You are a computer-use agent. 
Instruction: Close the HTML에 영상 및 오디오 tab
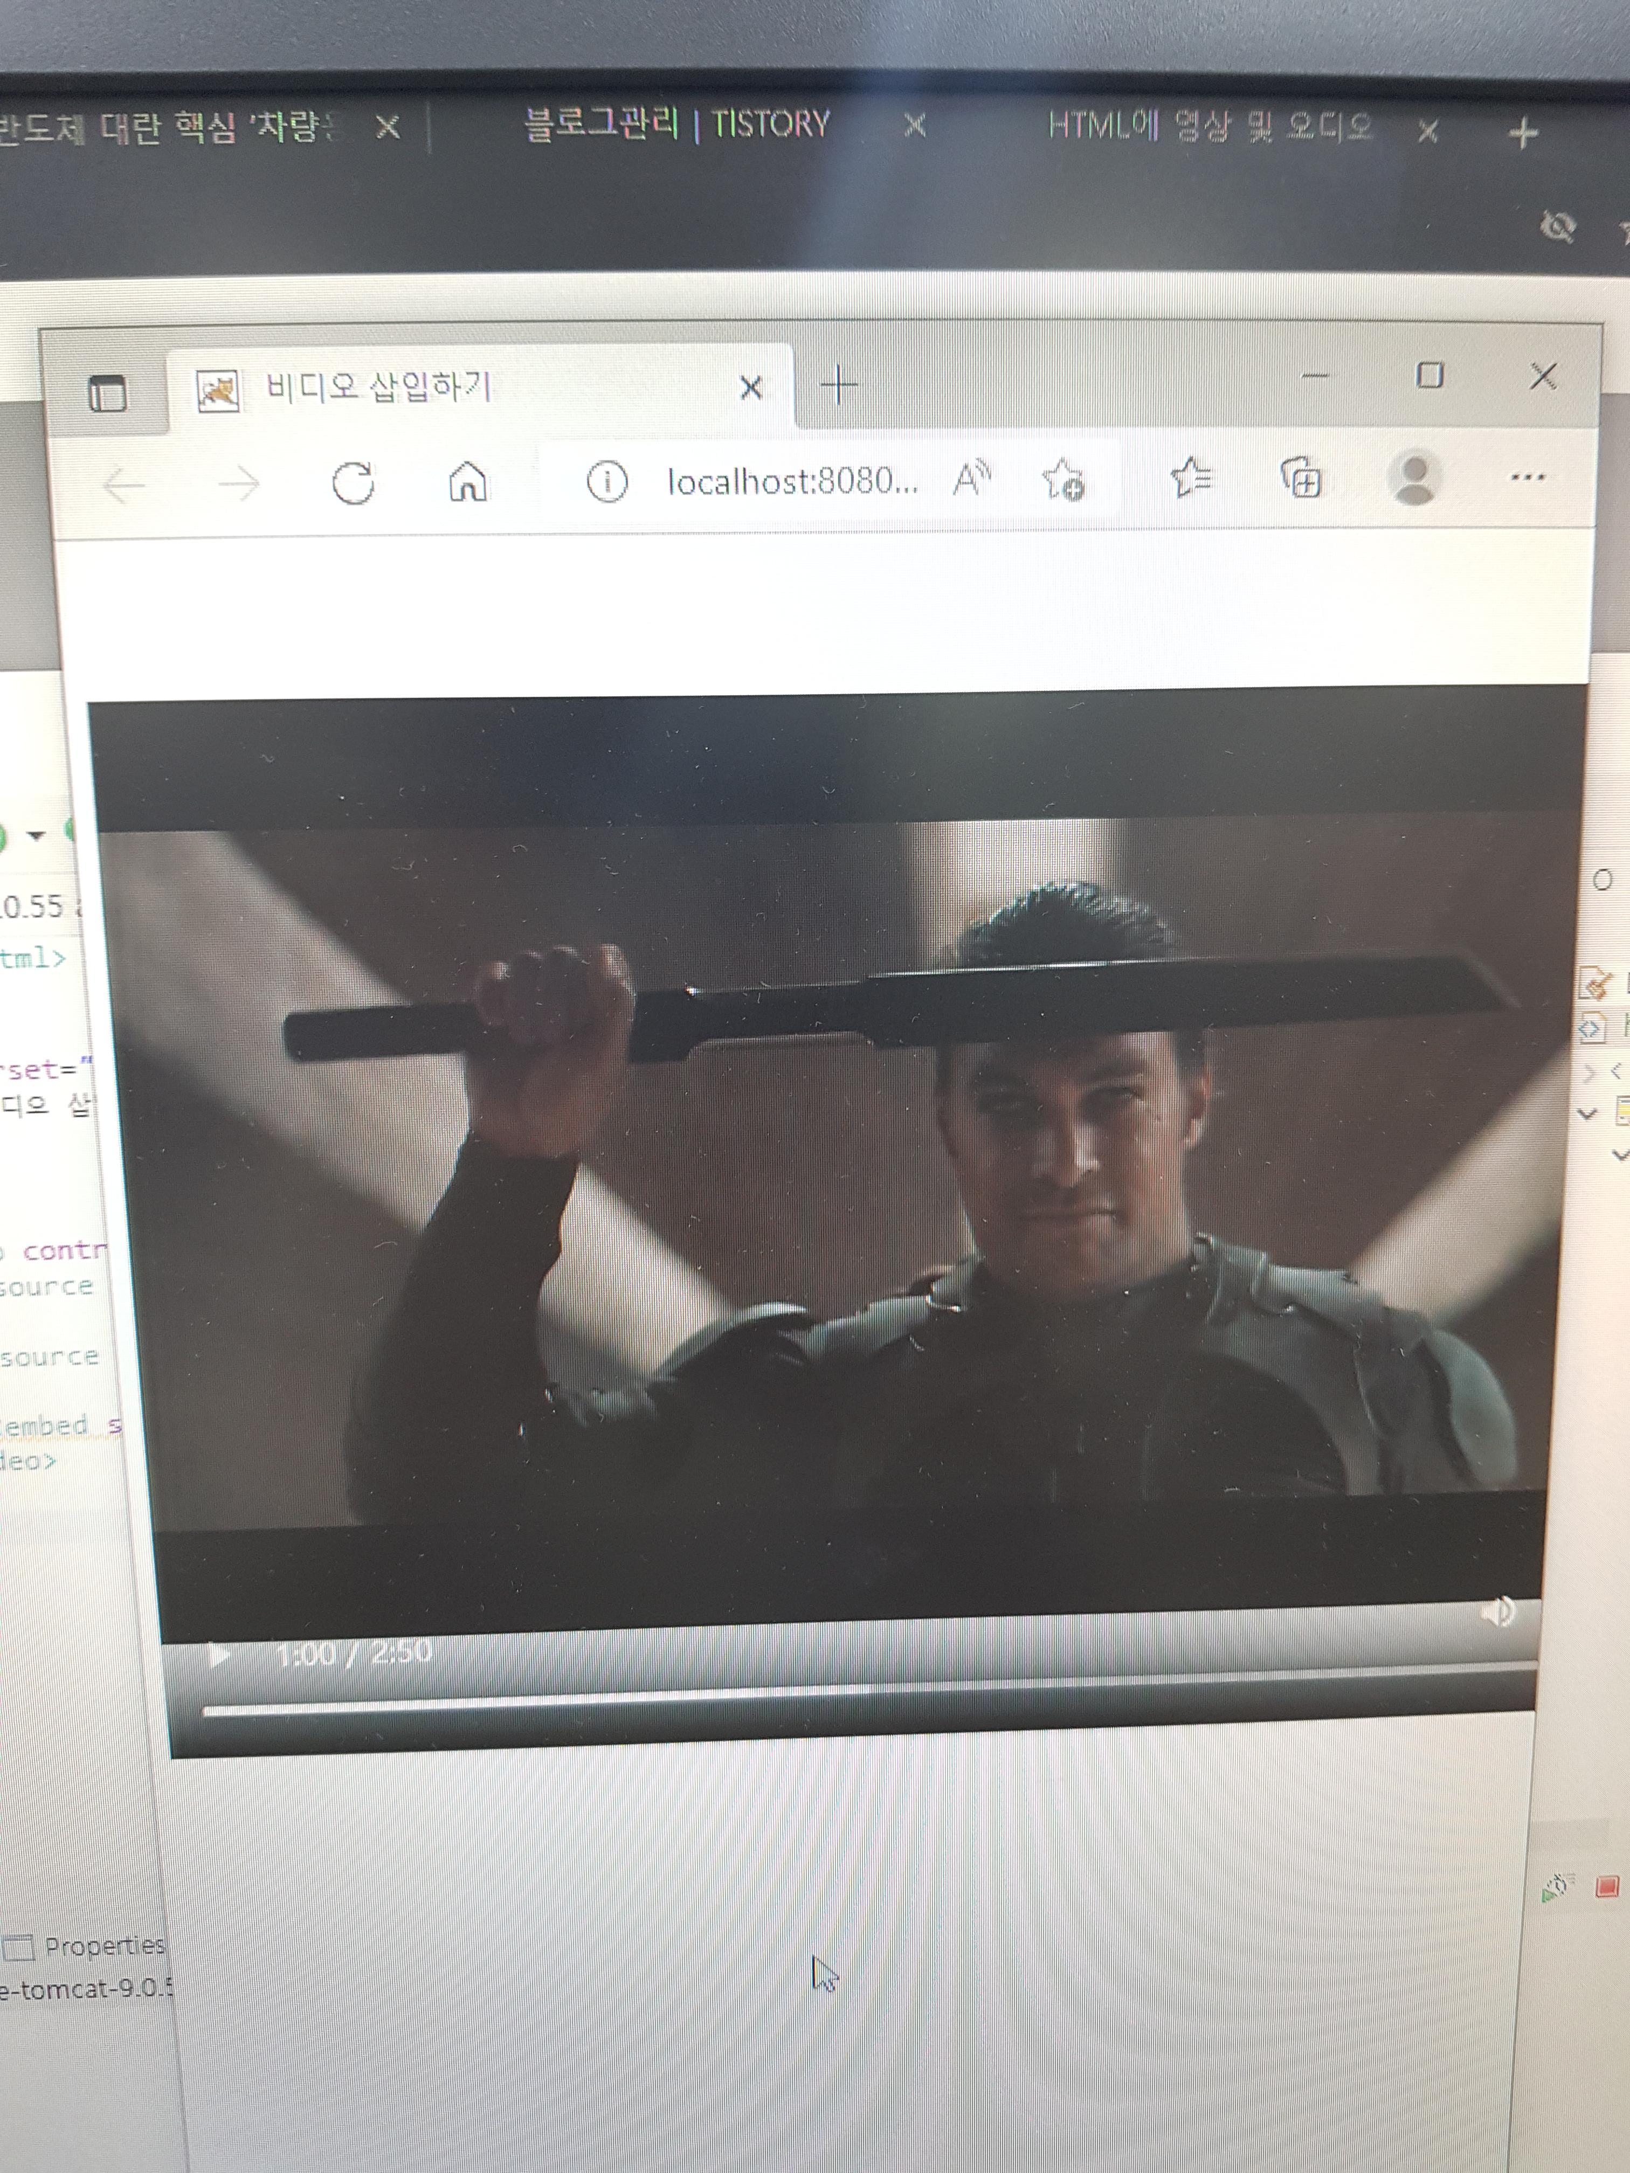1428,130
